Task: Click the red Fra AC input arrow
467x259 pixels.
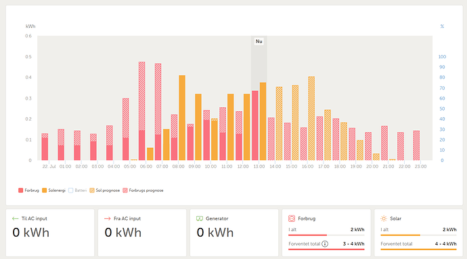Action: pyautogui.click(x=108, y=218)
